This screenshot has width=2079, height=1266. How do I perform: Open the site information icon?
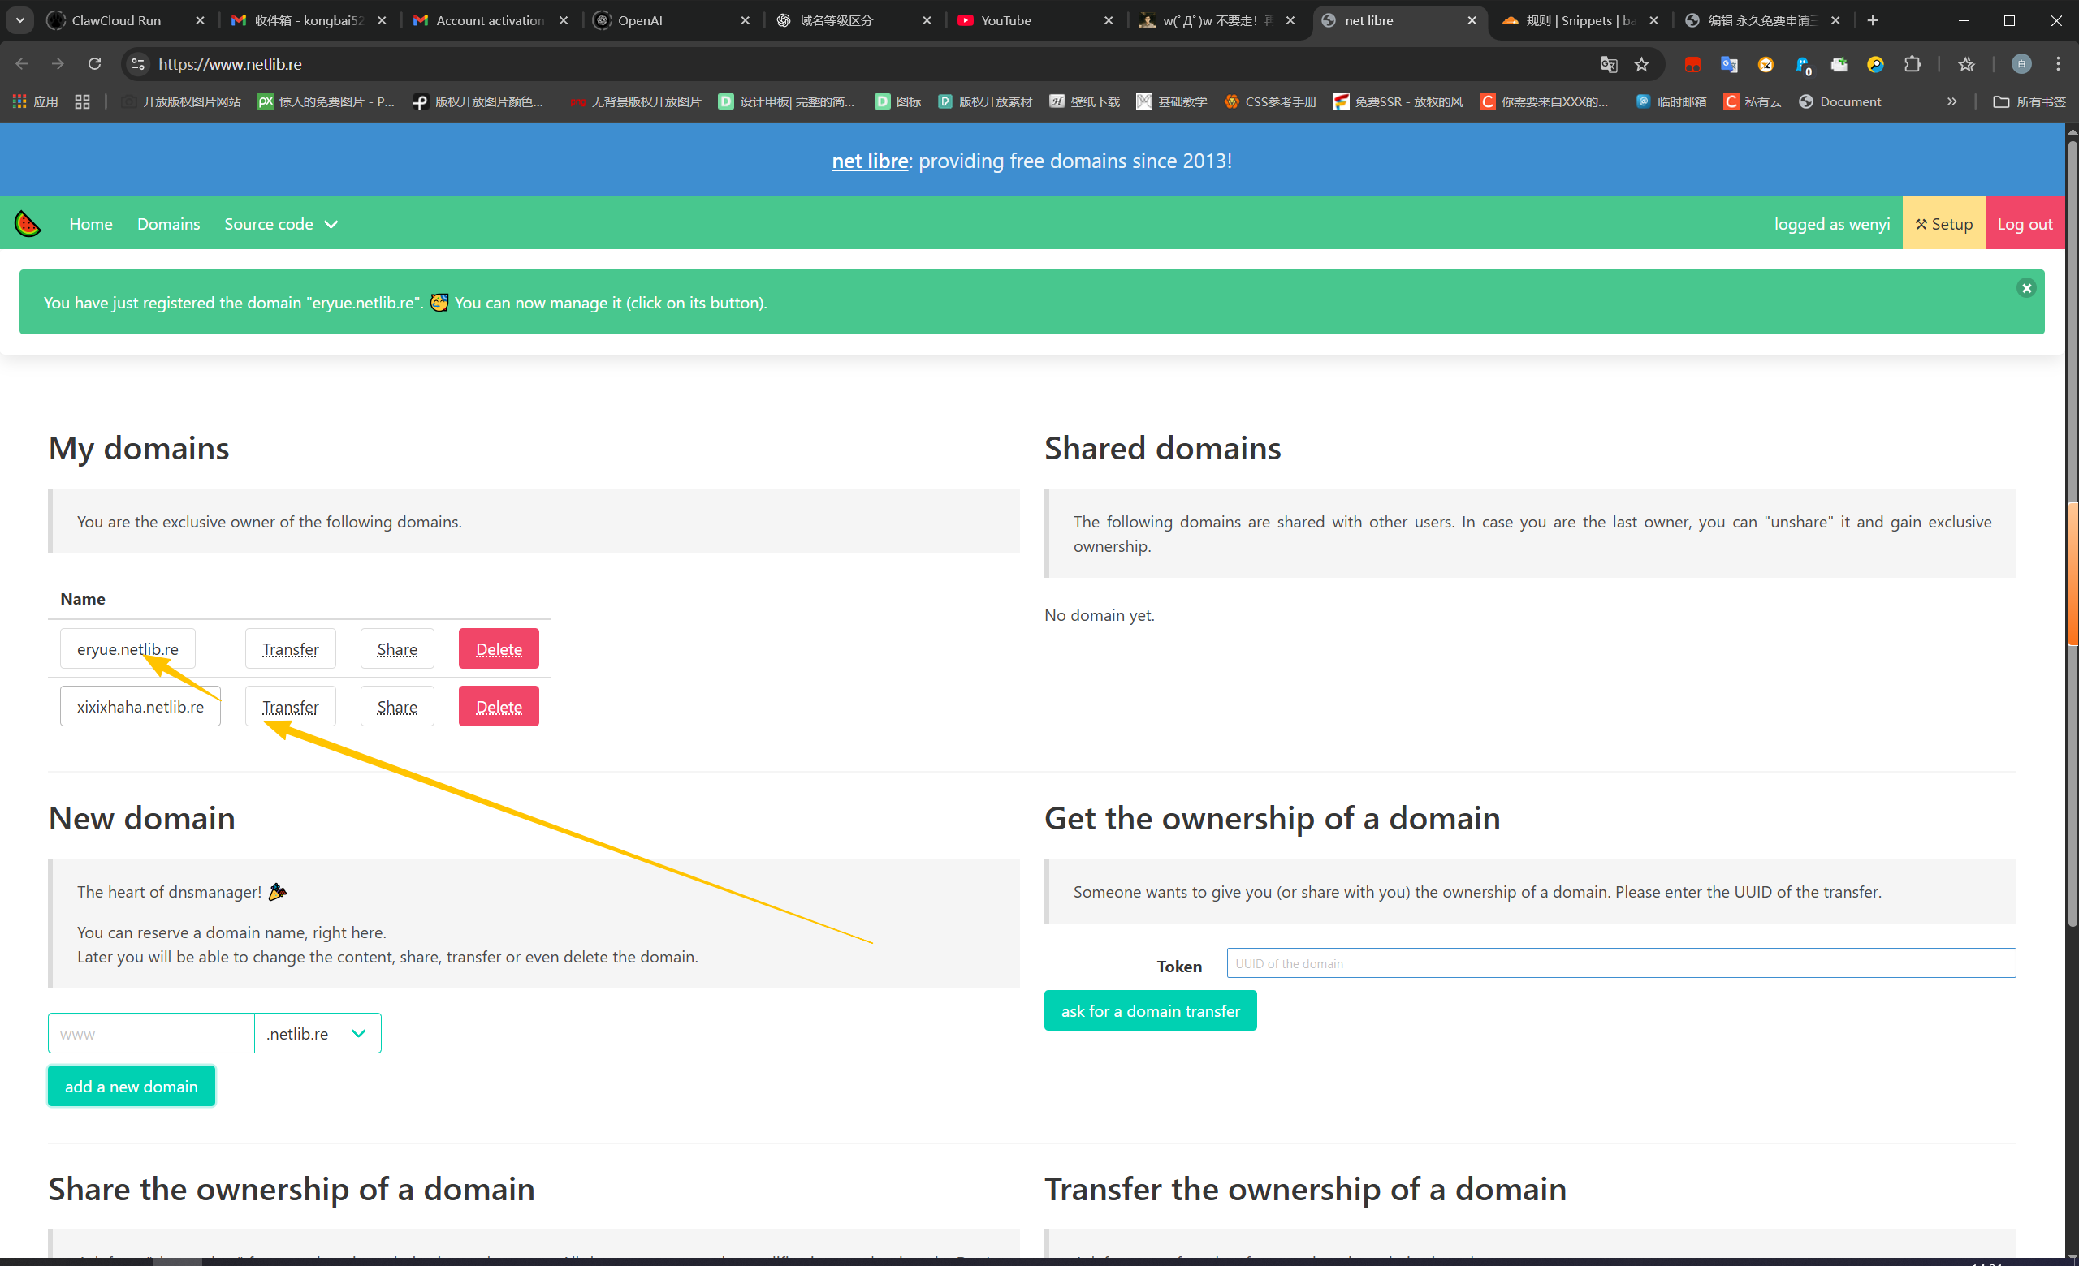pos(137,64)
